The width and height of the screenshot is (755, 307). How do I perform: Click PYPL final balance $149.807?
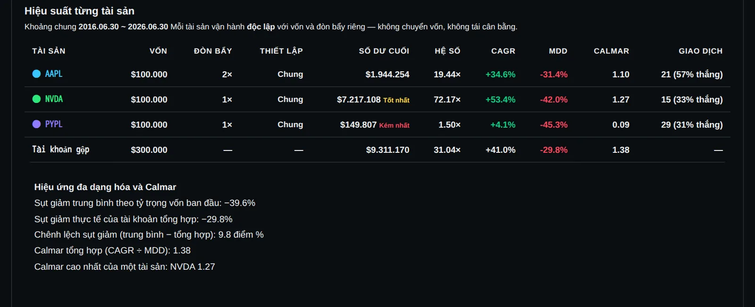click(x=358, y=125)
